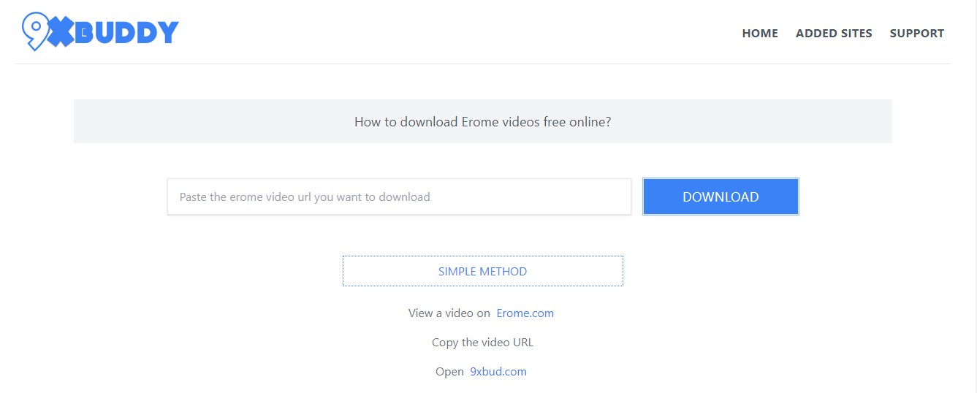Click the 'View a video on' text

coord(449,313)
